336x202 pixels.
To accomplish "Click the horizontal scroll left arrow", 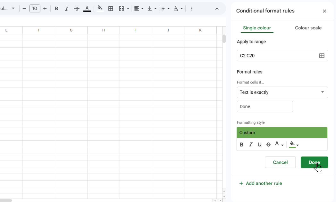I will [x=215, y=200].
